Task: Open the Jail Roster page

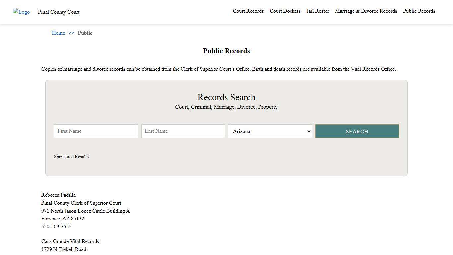Action: pyautogui.click(x=317, y=11)
